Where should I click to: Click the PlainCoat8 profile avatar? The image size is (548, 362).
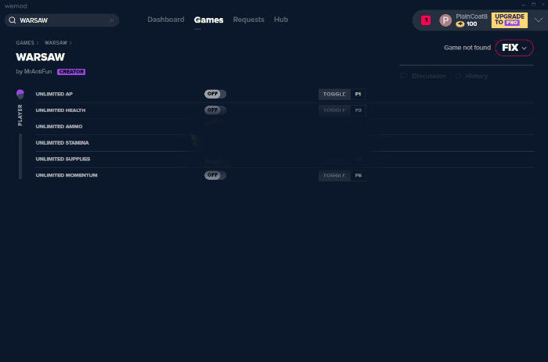[445, 20]
